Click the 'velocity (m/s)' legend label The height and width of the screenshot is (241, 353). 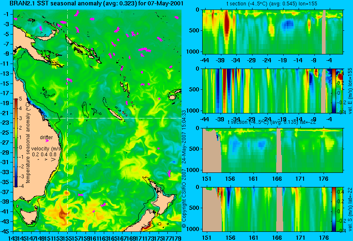coord(47,149)
